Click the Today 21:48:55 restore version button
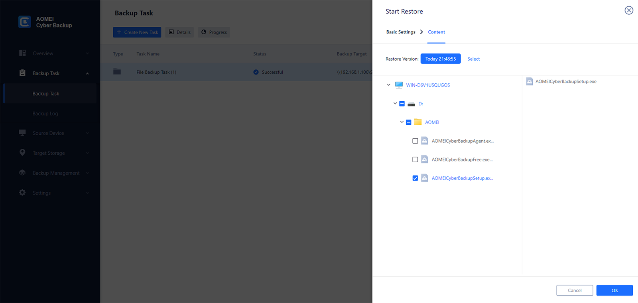638x303 pixels. click(441, 59)
